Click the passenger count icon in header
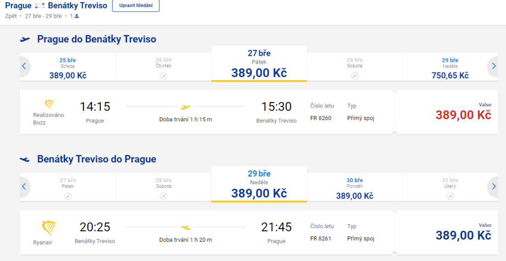This screenshot has width=506, height=261. click(x=76, y=16)
